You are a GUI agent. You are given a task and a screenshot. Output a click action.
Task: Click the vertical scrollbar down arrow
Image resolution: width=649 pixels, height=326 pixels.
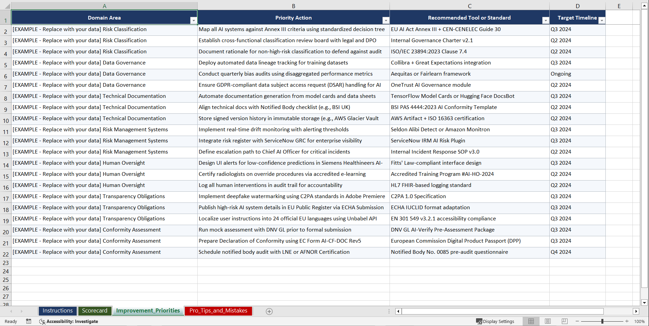pos(645,303)
